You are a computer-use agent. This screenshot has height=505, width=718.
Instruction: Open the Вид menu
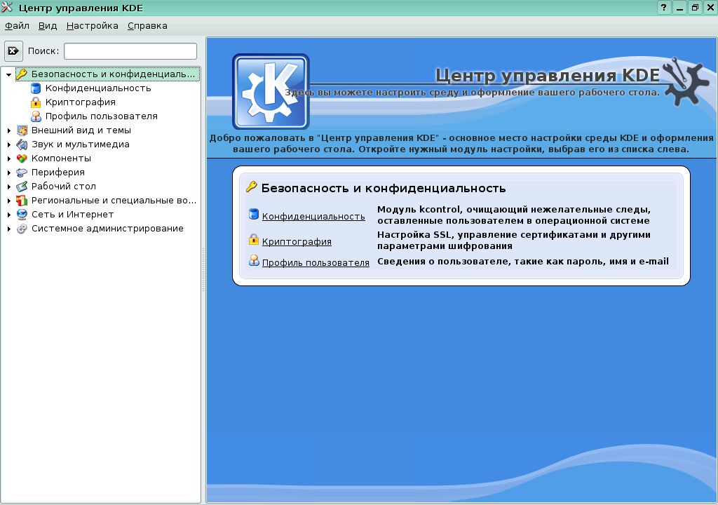pyautogui.click(x=47, y=25)
